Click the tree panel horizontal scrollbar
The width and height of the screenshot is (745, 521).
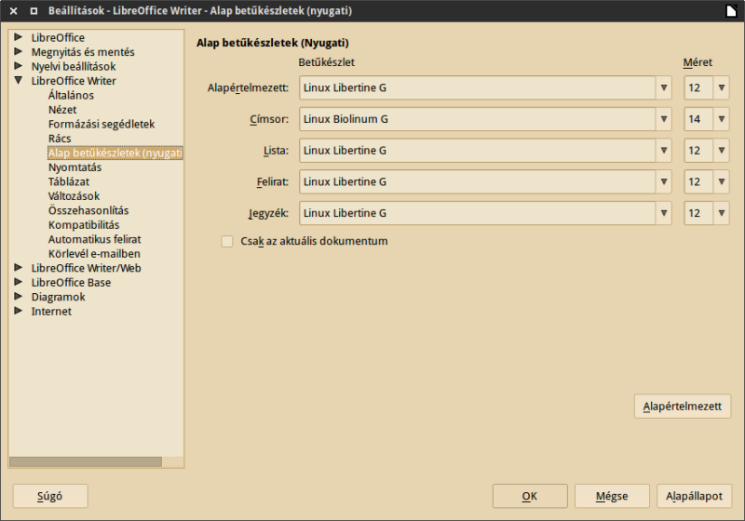click(x=86, y=461)
